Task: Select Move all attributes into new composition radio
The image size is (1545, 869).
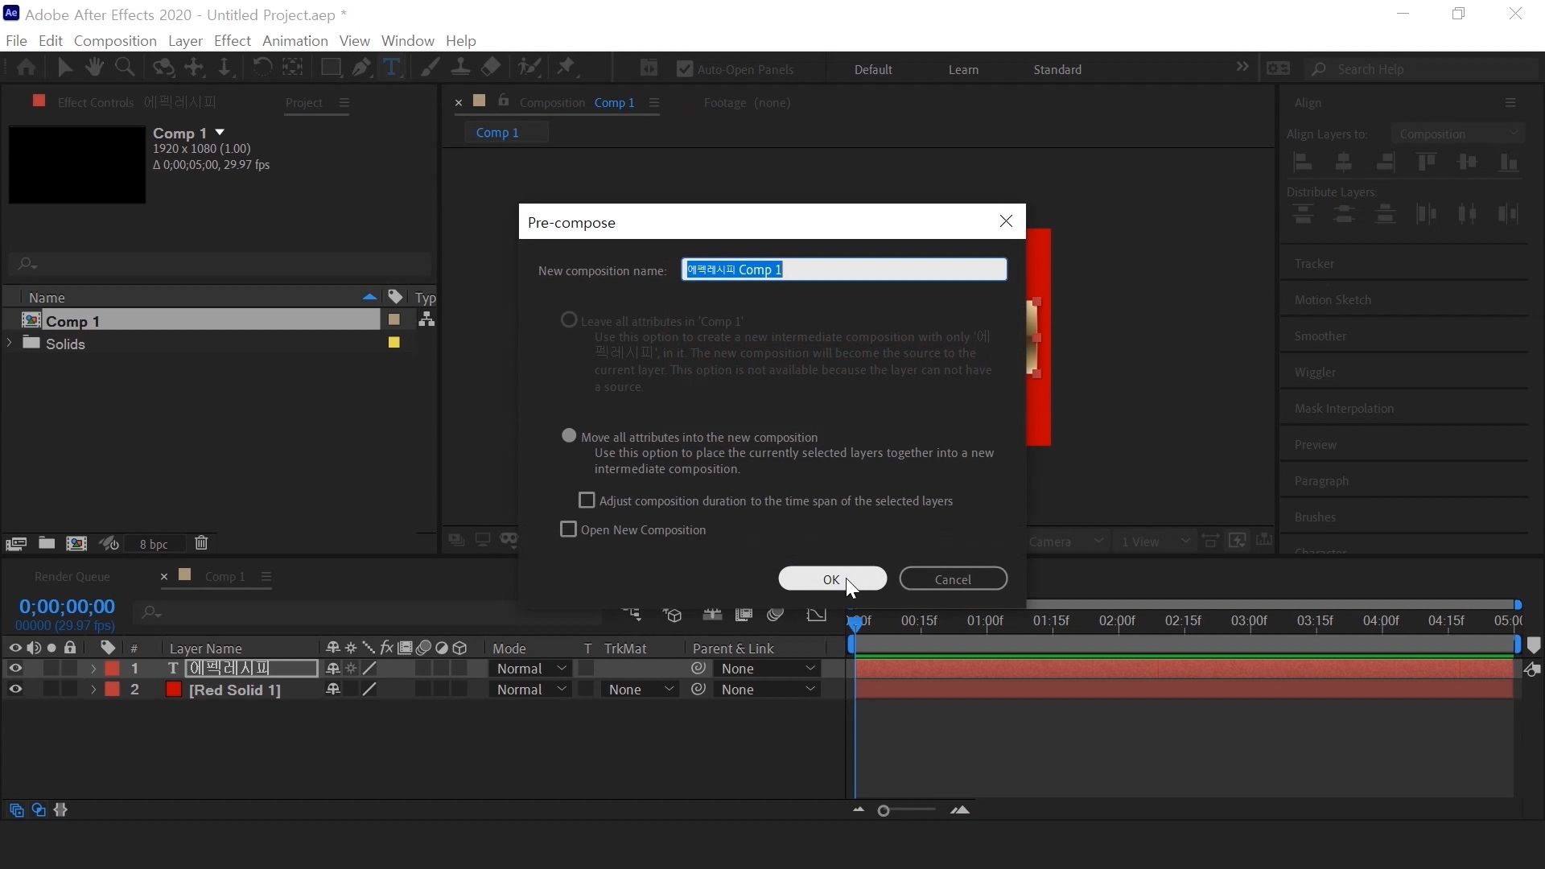Action: pos(569,436)
